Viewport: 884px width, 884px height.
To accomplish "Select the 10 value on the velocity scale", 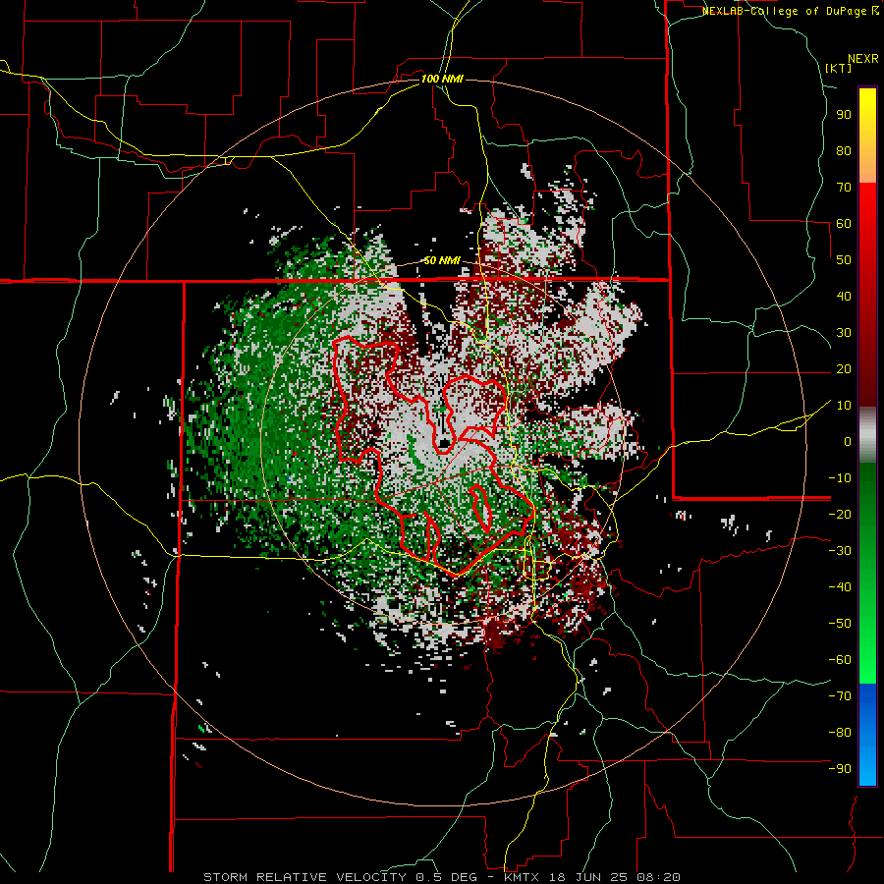I will coord(844,406).
